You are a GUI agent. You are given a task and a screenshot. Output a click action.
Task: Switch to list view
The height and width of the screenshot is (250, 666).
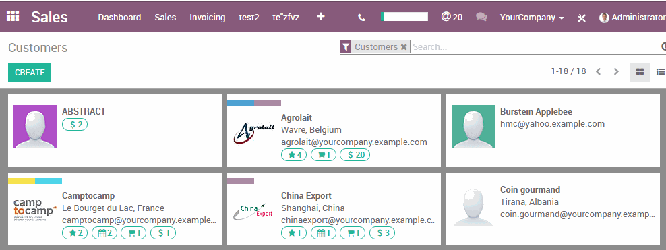point(660,72)
